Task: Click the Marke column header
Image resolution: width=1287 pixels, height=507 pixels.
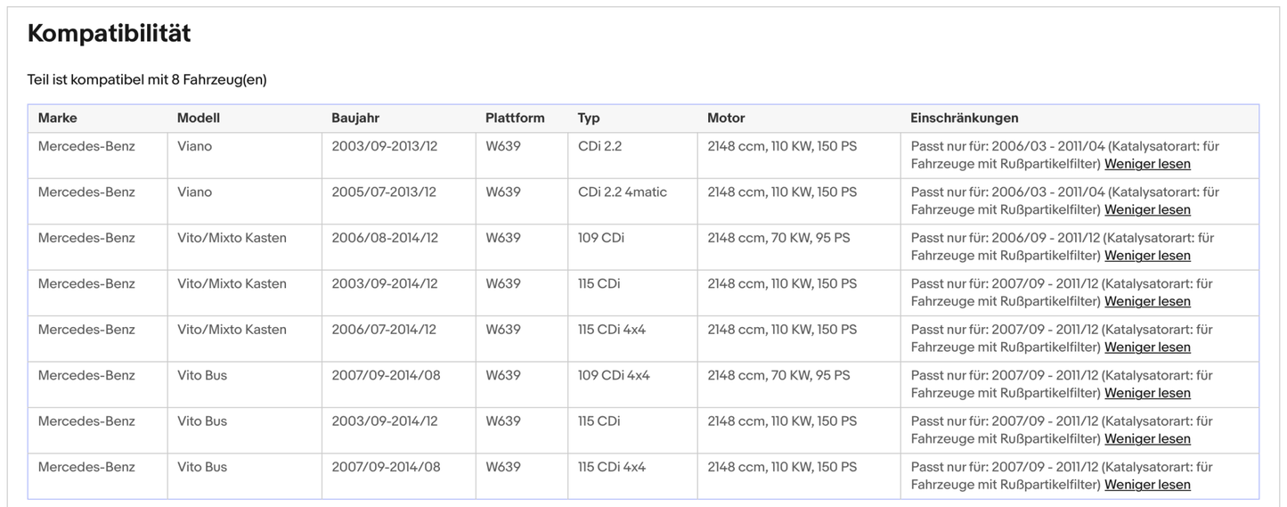Action: [58, 119]
